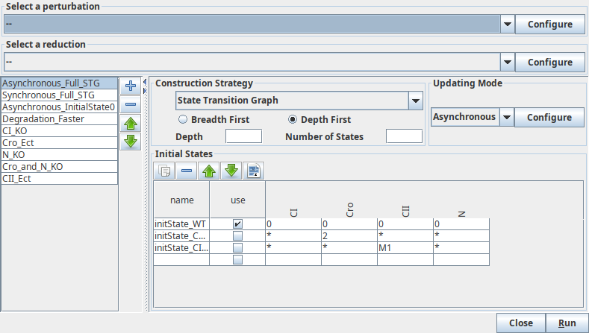Focus the Number of States field
This screenshot has height=333, width=589.
[x=404, y=136]
